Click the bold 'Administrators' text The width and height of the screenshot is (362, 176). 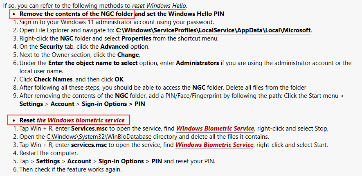(x=197, y=63)
